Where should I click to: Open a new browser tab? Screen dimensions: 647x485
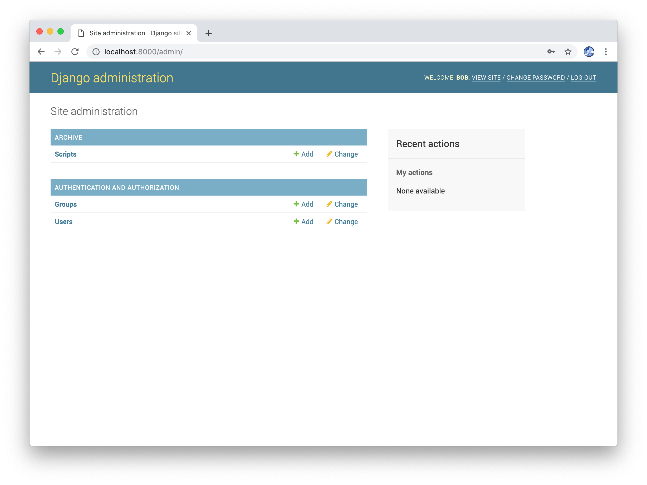[x=209, y=33]
